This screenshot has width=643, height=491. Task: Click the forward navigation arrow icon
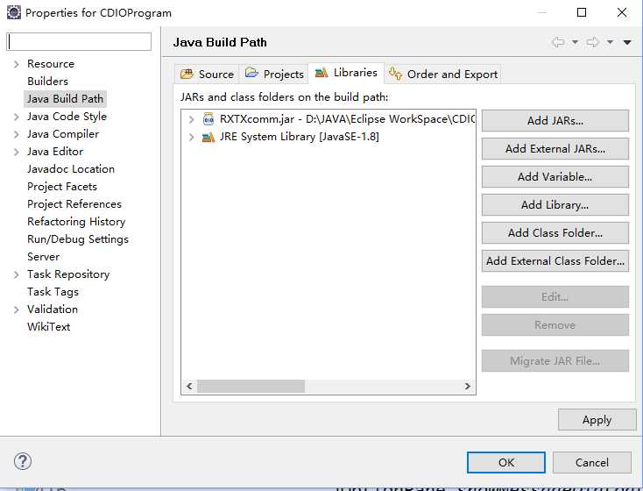(593, 42)
